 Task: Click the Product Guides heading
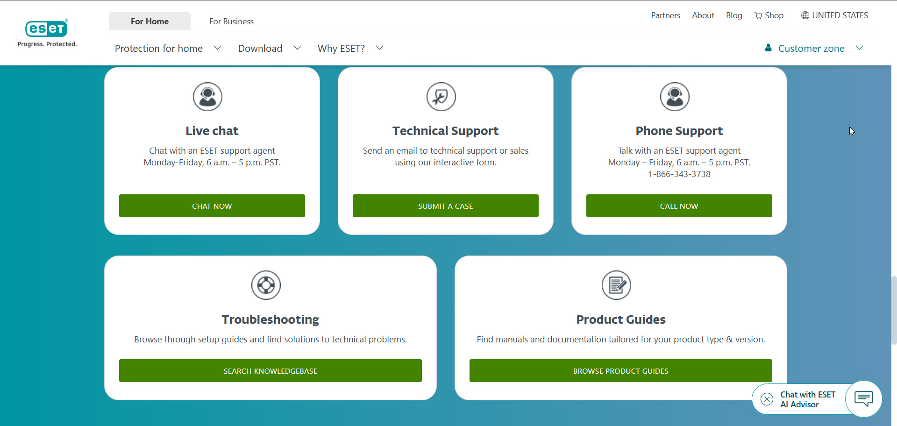(621, 319)
